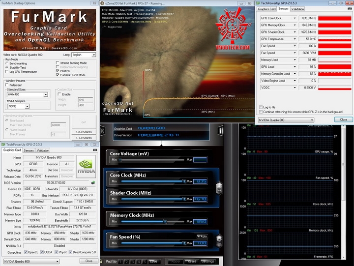Screen dimensions: 354x266
Task: Open GPU Core Clock sensor dropdown arrow
Action: point(295,18)
